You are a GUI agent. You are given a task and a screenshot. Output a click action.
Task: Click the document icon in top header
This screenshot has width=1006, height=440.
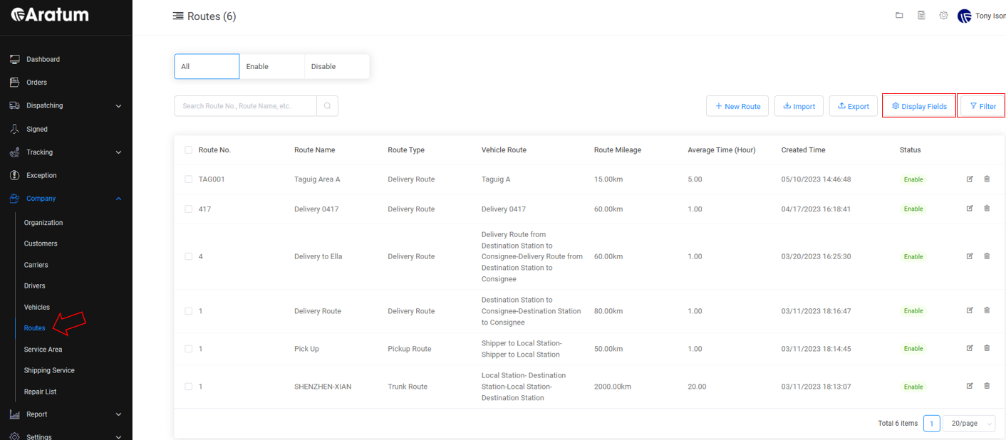(921, 16)
